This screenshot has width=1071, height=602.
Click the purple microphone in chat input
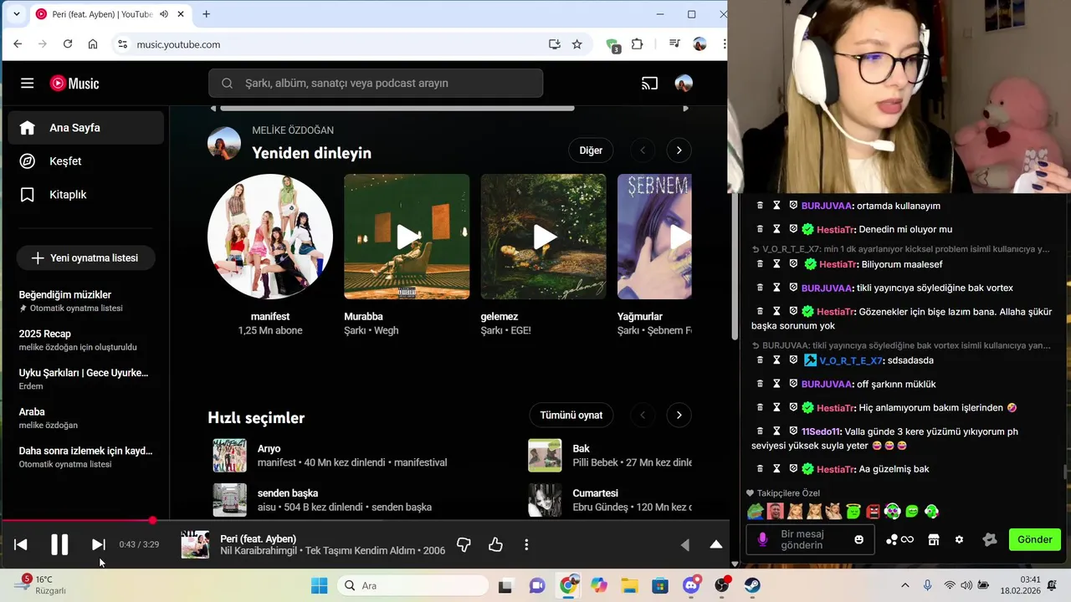click(762, 539)
